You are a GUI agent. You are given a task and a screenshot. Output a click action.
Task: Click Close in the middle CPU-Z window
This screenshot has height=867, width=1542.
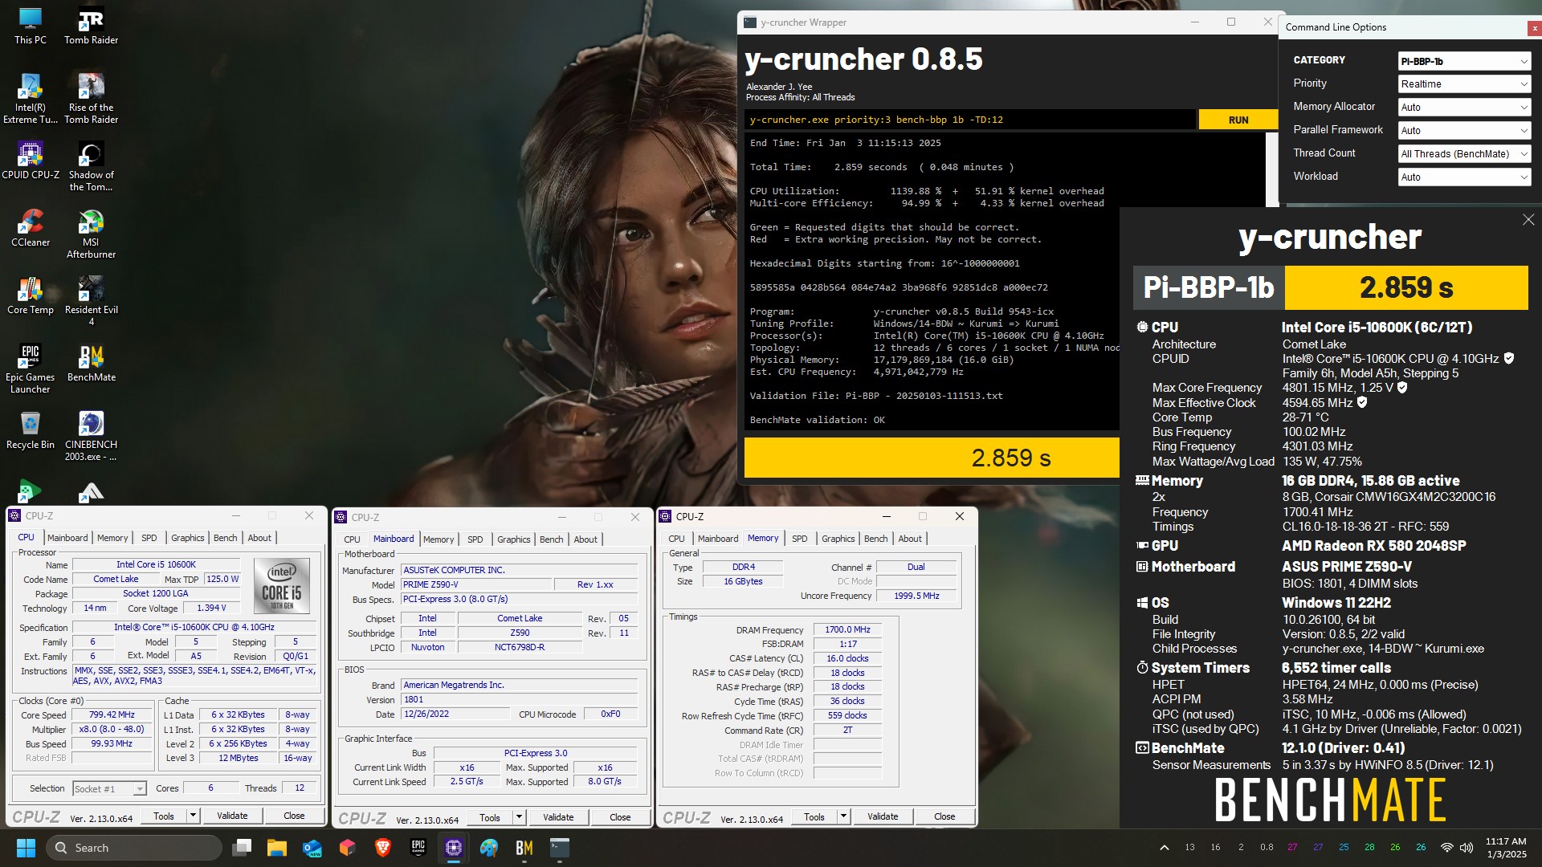620,817
